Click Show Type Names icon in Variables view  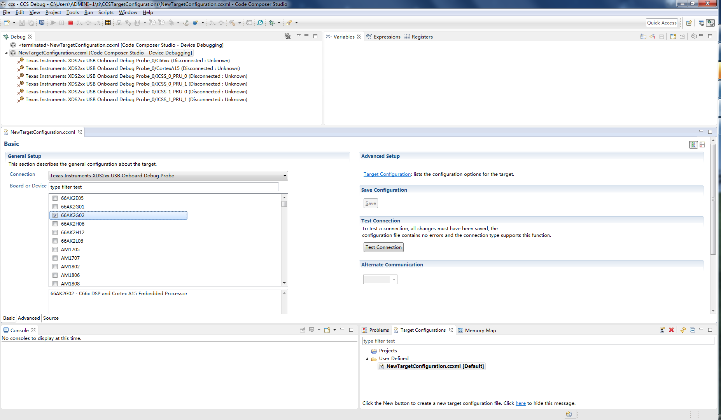point(643,37)
